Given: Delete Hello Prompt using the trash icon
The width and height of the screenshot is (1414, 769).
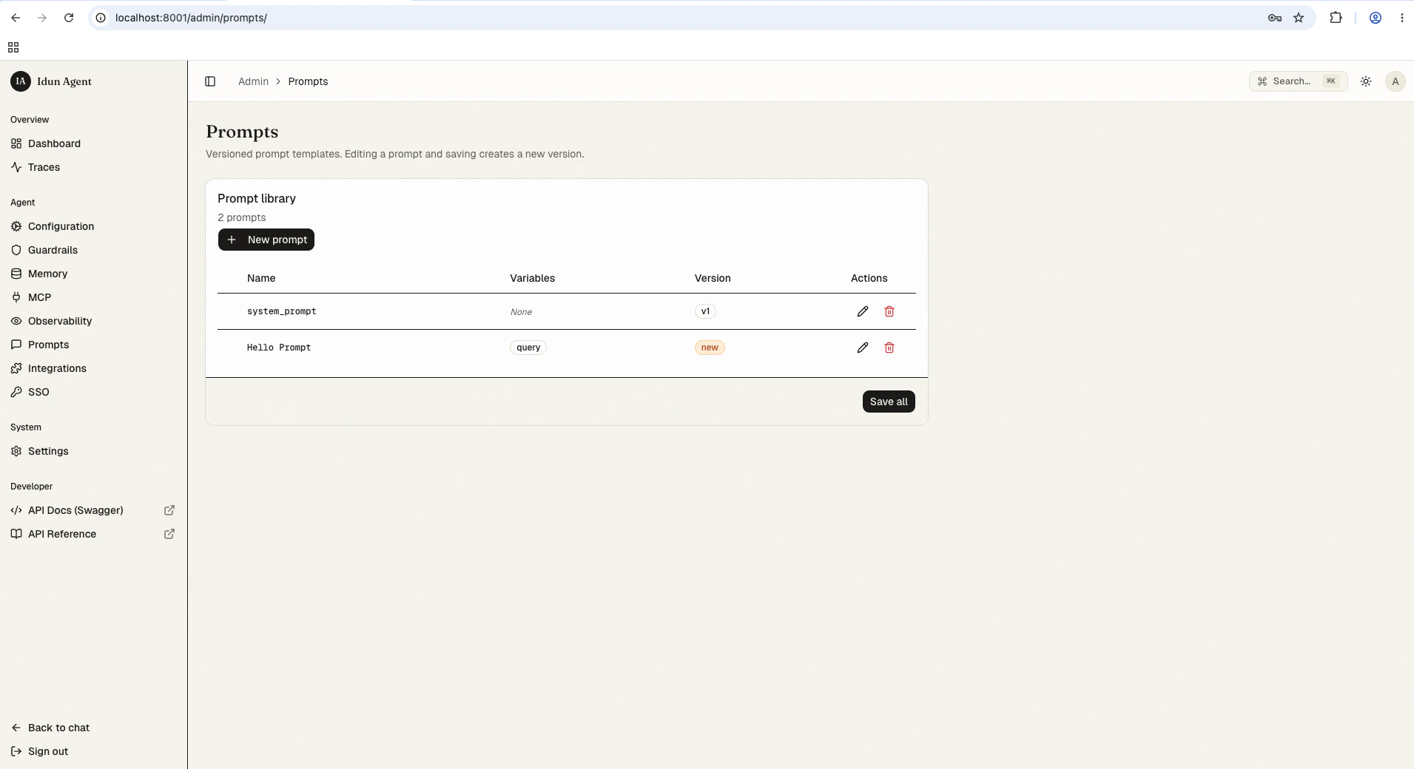Looking at the screenshot, I should [x=889, y=348].
